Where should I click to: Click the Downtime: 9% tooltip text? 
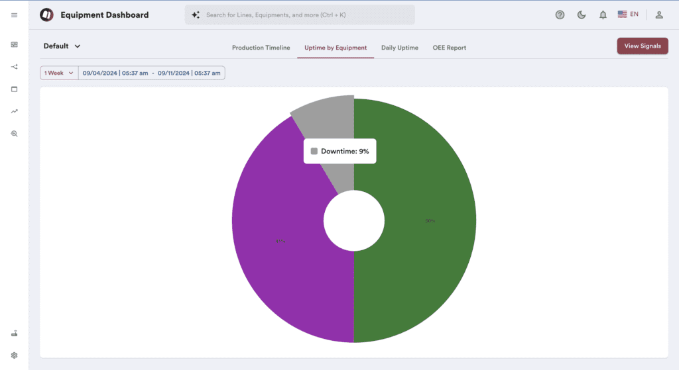click(345, 152)
